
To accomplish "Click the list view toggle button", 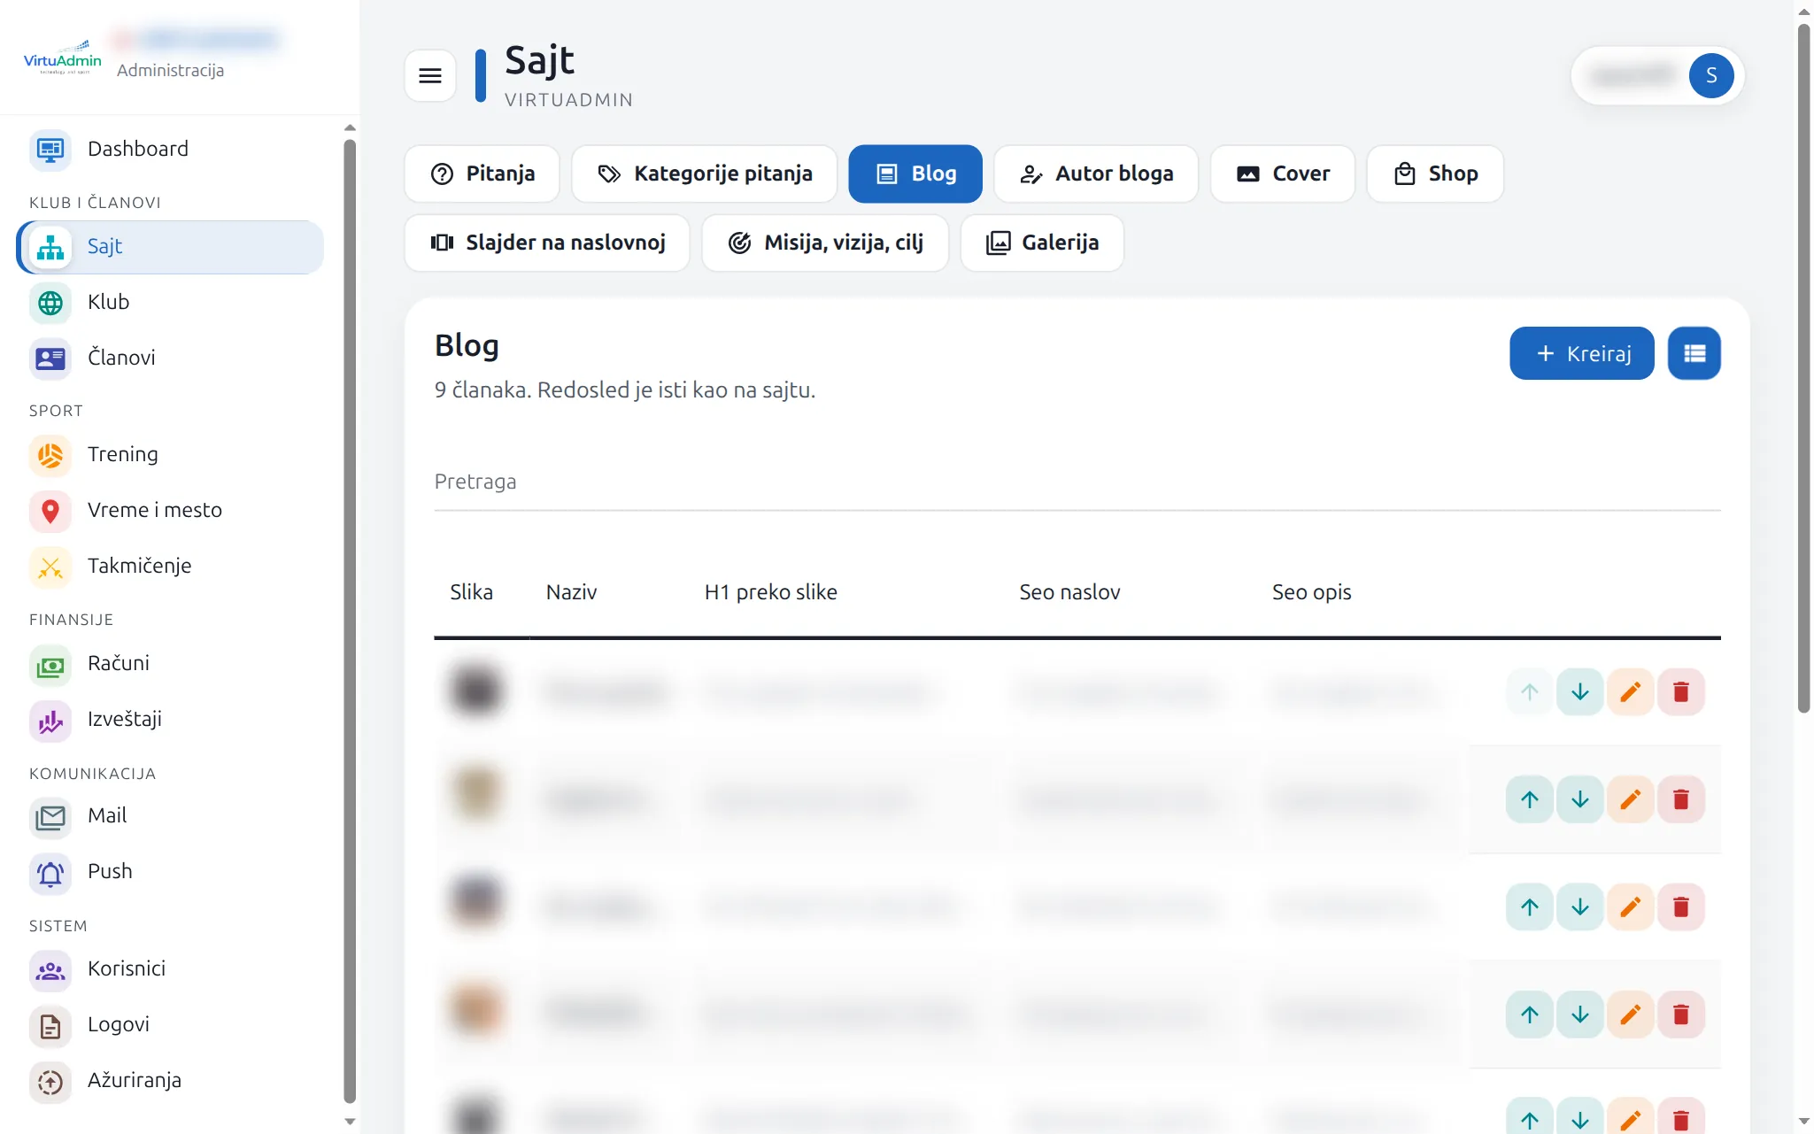I will coord(1694,353).
